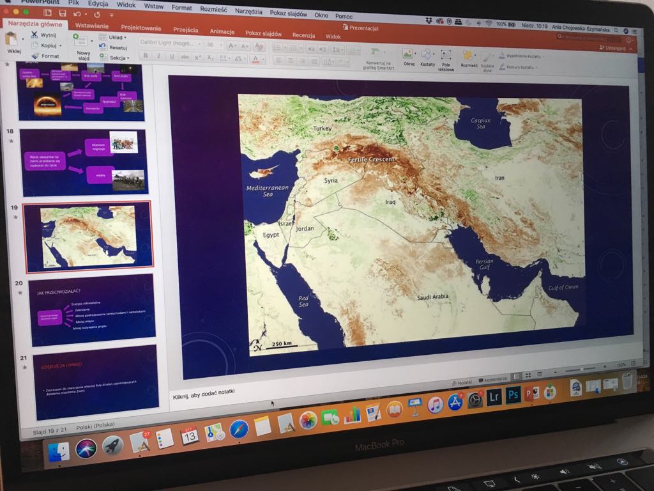Click the Resetuj button
654x491 pixels.
tap(115, 47)
